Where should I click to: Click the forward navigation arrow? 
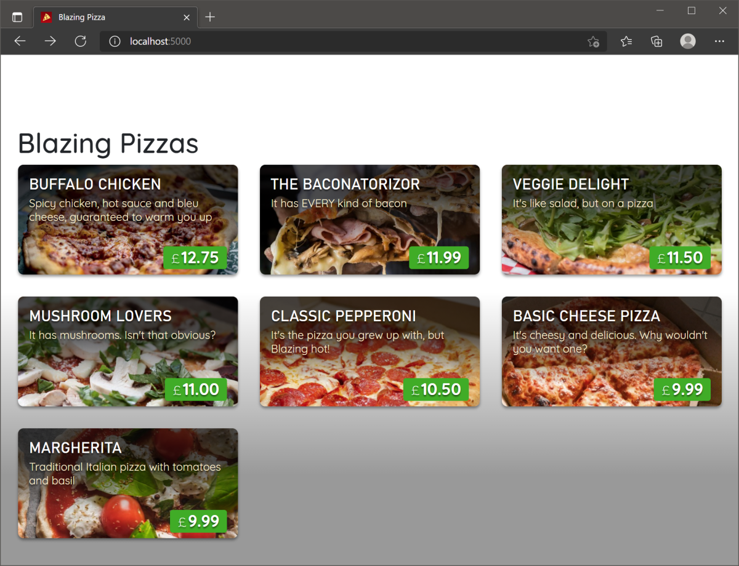click(50, 41)
